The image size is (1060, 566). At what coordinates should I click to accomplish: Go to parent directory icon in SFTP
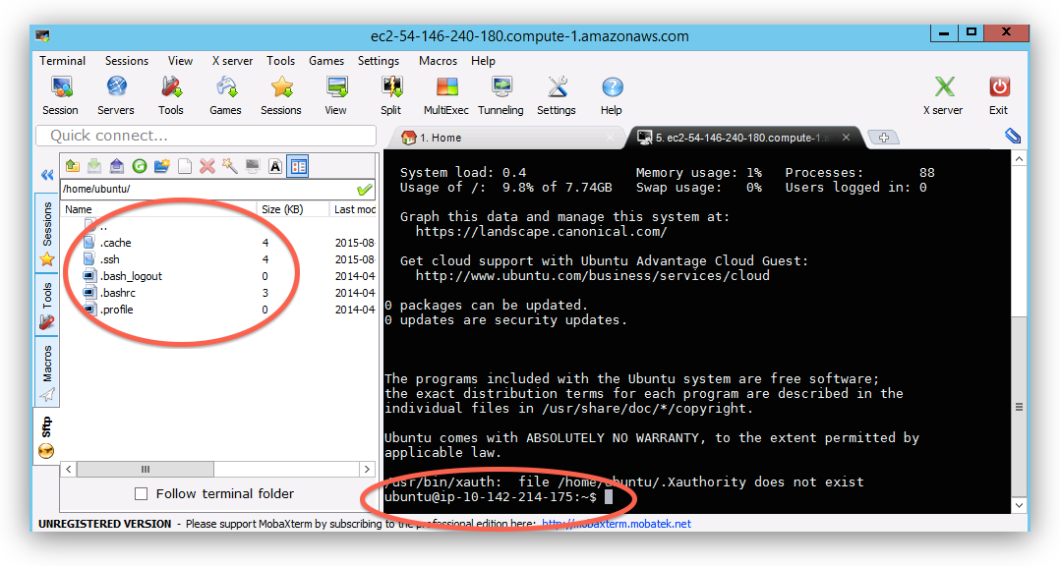pyautogui.click(x=72, y=166)
